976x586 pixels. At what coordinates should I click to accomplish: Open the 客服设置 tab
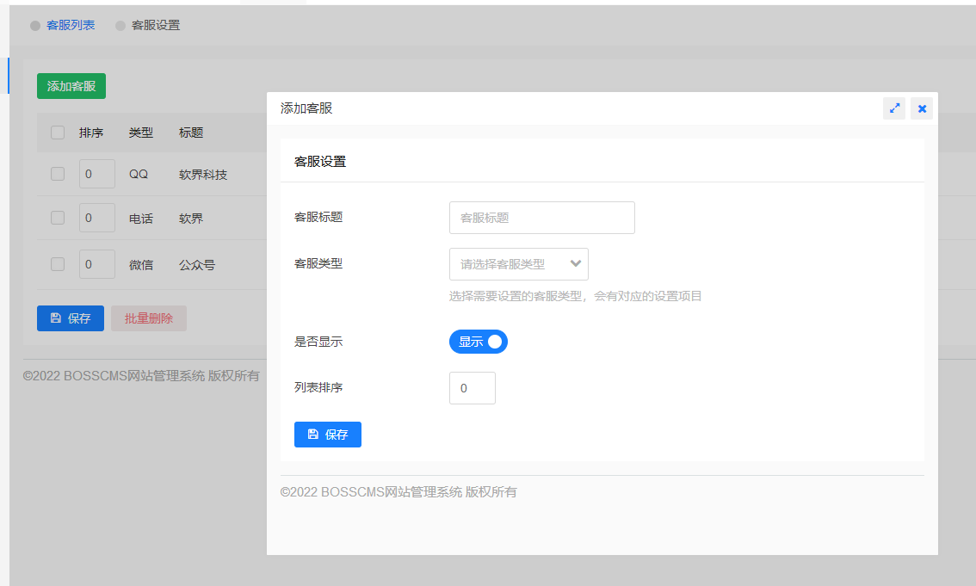click(156, 25)
